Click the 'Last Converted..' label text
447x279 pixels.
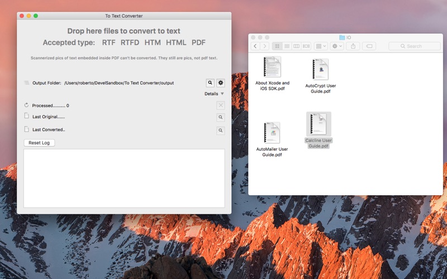49,130
